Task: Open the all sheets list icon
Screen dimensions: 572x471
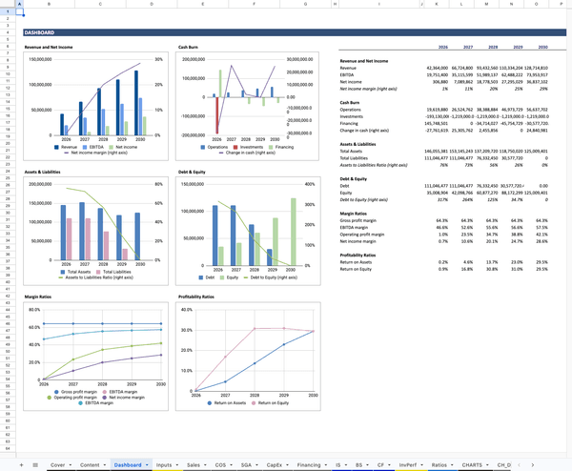Action: click(35, 464)
